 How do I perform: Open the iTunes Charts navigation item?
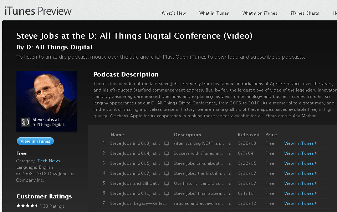pyautogui.click(x=305, y=13)
